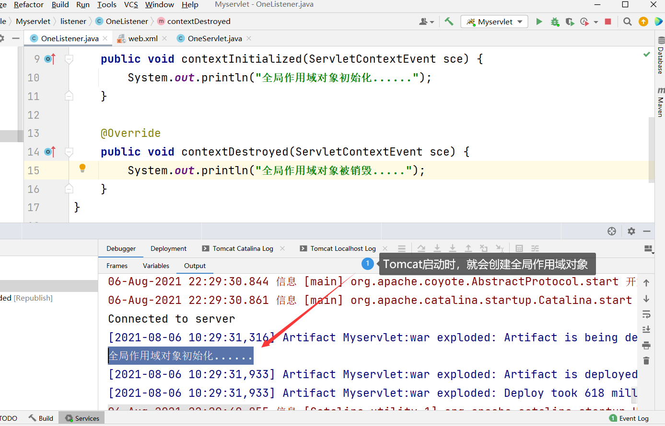Viewport: 665px width, 426px height.
Task: Click the yellow light bulb on line 15
Action: 82,168
